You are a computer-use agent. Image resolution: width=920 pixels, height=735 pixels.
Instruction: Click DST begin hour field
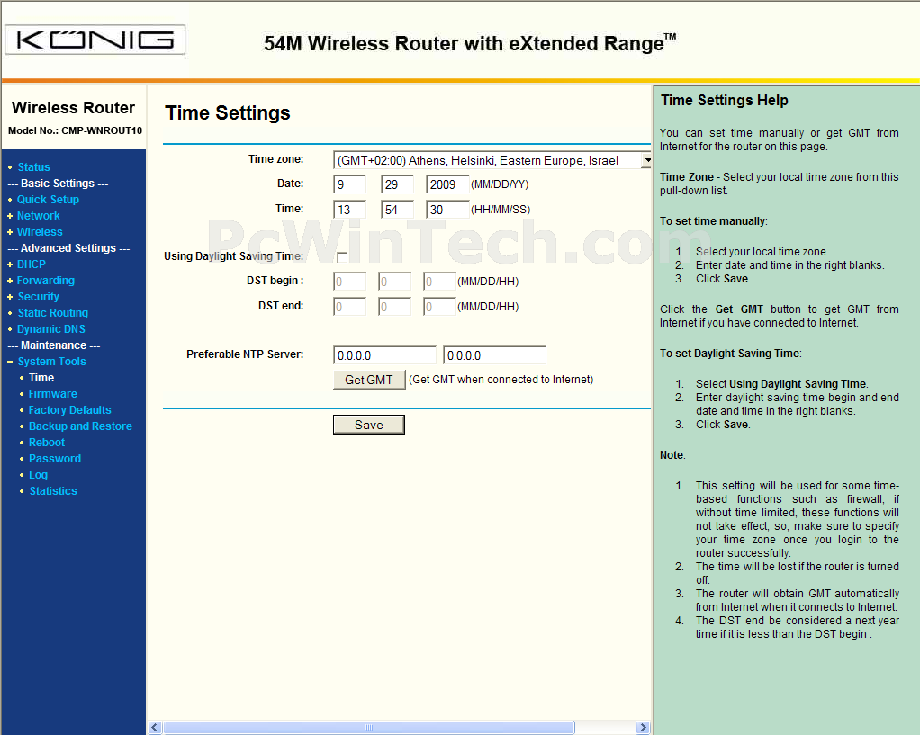click(440, 282)
